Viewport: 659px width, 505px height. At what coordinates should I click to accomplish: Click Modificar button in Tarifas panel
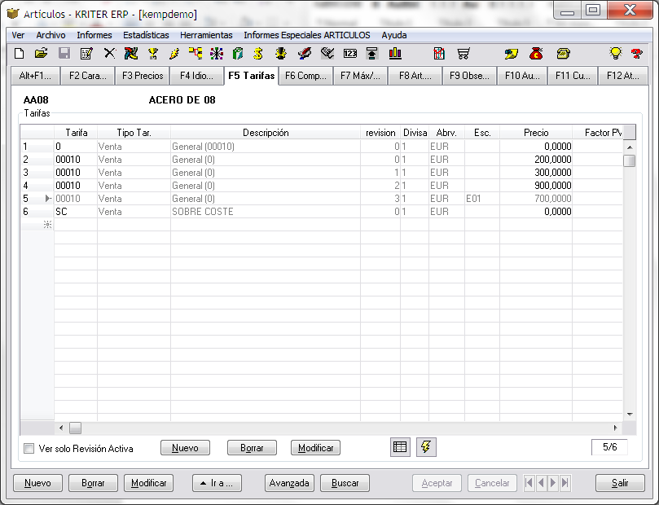[315, 448]
